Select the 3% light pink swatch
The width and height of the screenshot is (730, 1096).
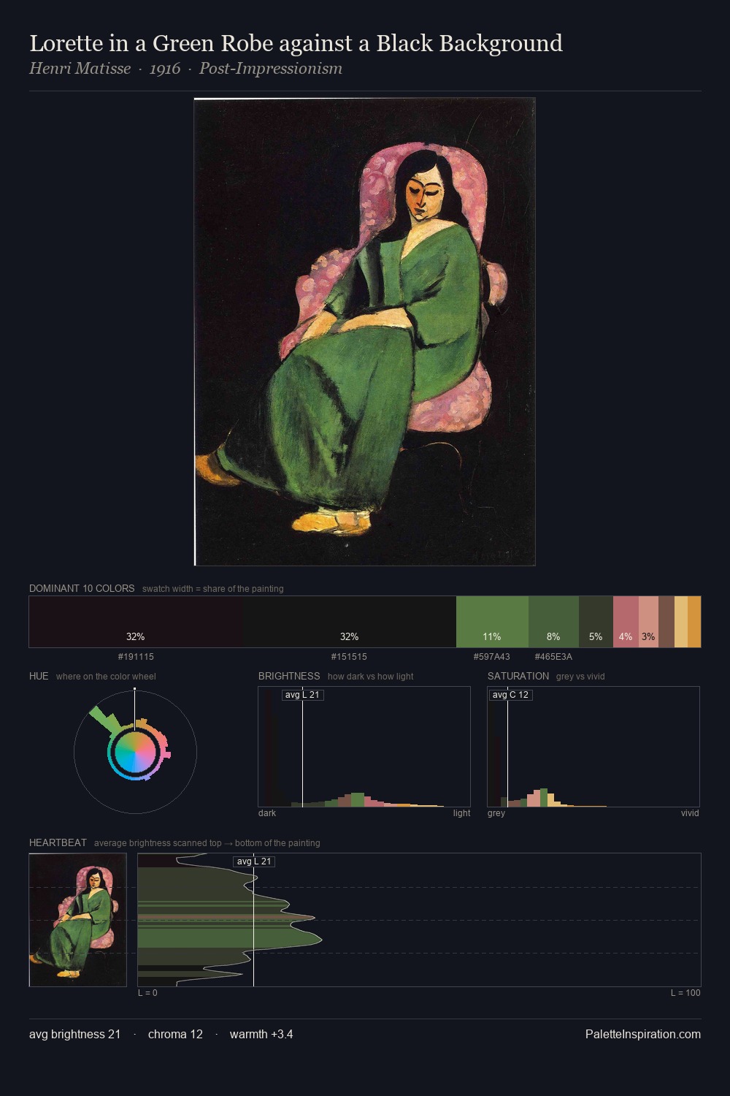point(648,622)
